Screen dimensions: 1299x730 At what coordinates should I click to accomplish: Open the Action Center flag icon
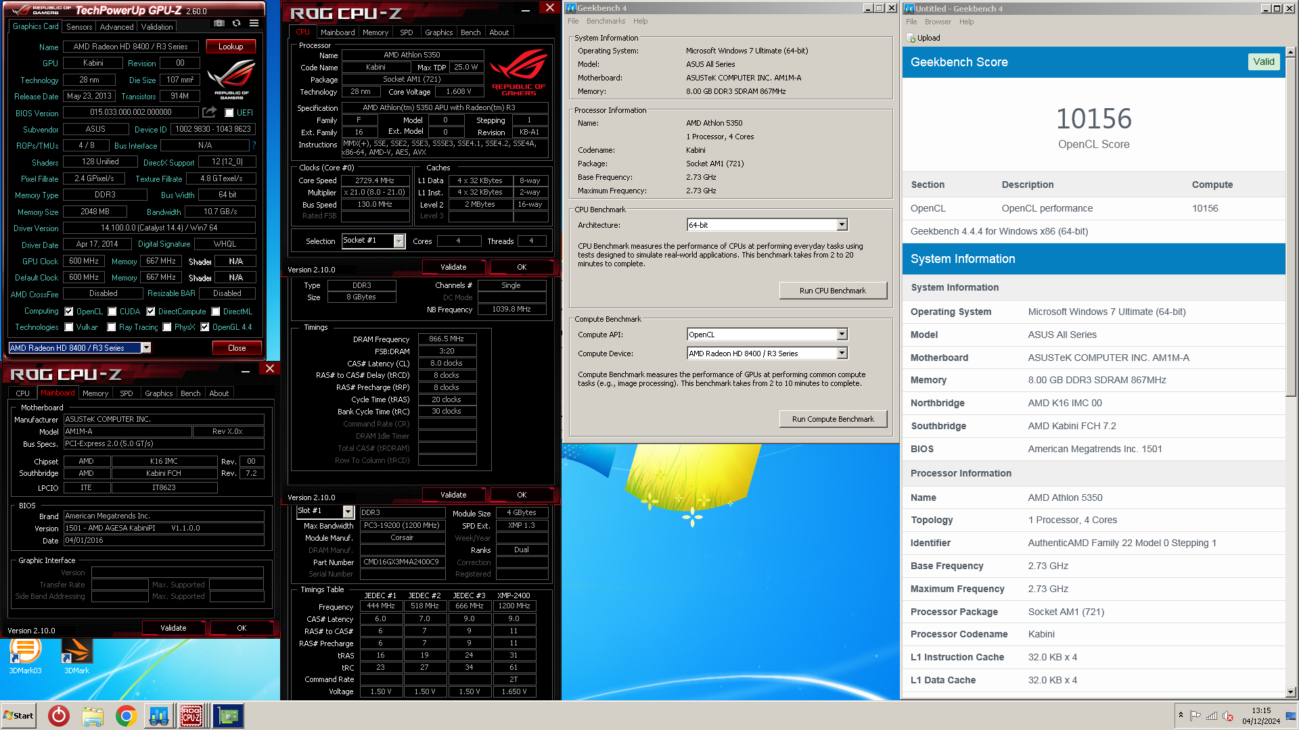(x=1195, y=716)
